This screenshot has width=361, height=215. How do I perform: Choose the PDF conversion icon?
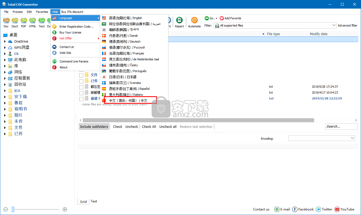click(24, 20)
